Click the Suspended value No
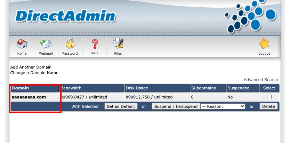This screenshot has width=290, height=143. 230,97
